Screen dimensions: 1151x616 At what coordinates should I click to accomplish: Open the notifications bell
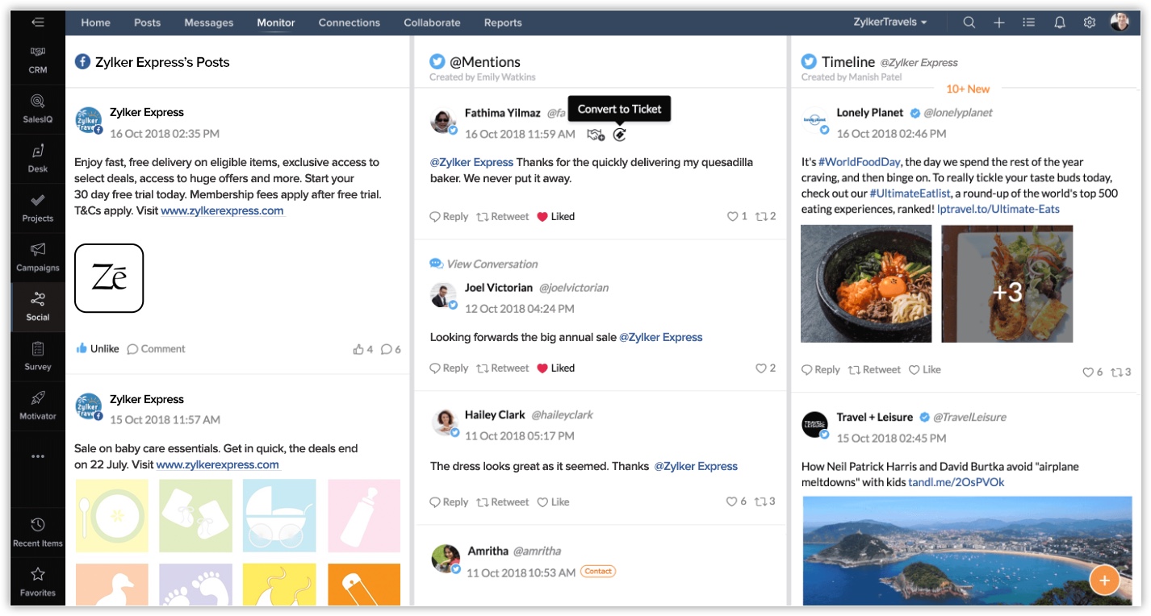click(x=1060, y=23)
